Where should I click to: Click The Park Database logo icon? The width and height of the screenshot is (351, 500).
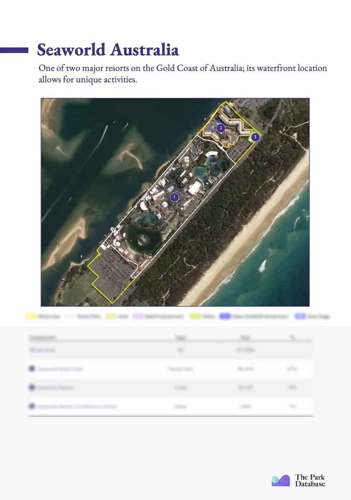[x=281, y=480]
